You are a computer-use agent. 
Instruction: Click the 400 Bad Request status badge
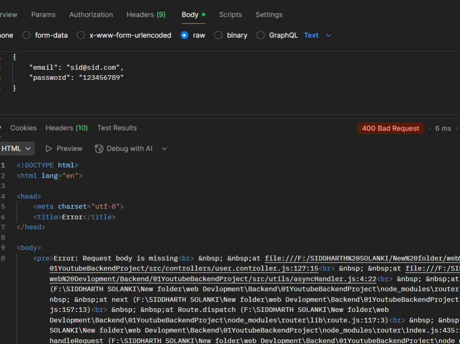tap(390, 128)
